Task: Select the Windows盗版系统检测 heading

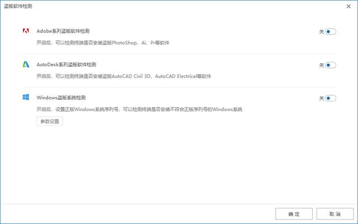Action: 61,98
